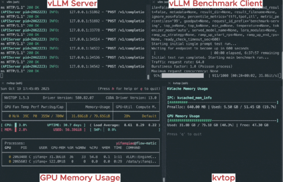This screenshot has width=283, height=182.
Task: Click the GPU Memory Usage bar in kvtop
Action: pyautogui.click(x=222, y=121)
